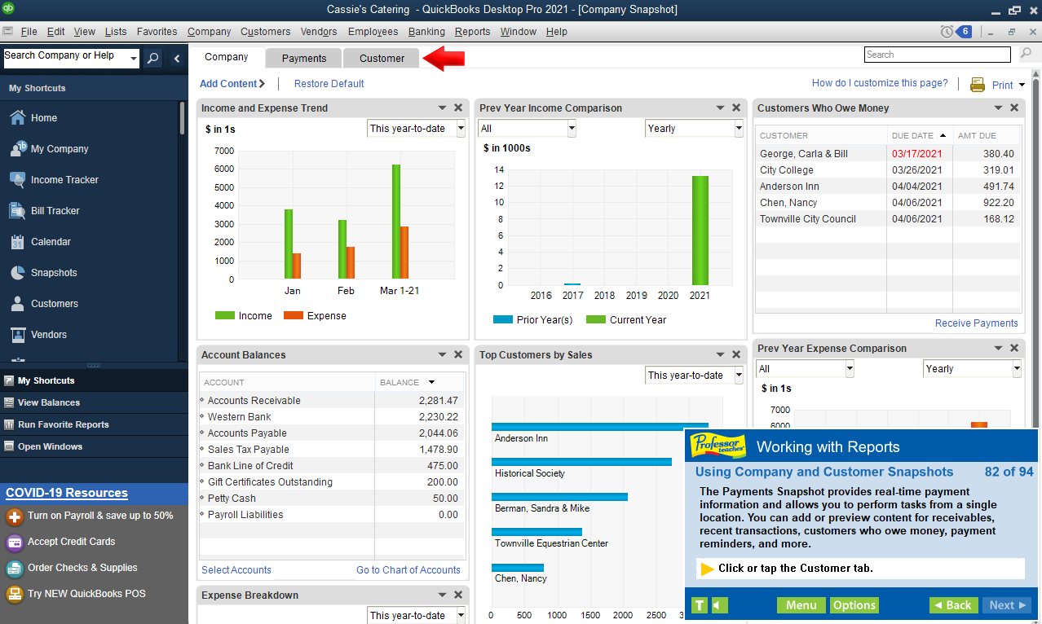Open COVID-19 Resources link
The image size is (1042, 624).
click(x=67, y=493)
